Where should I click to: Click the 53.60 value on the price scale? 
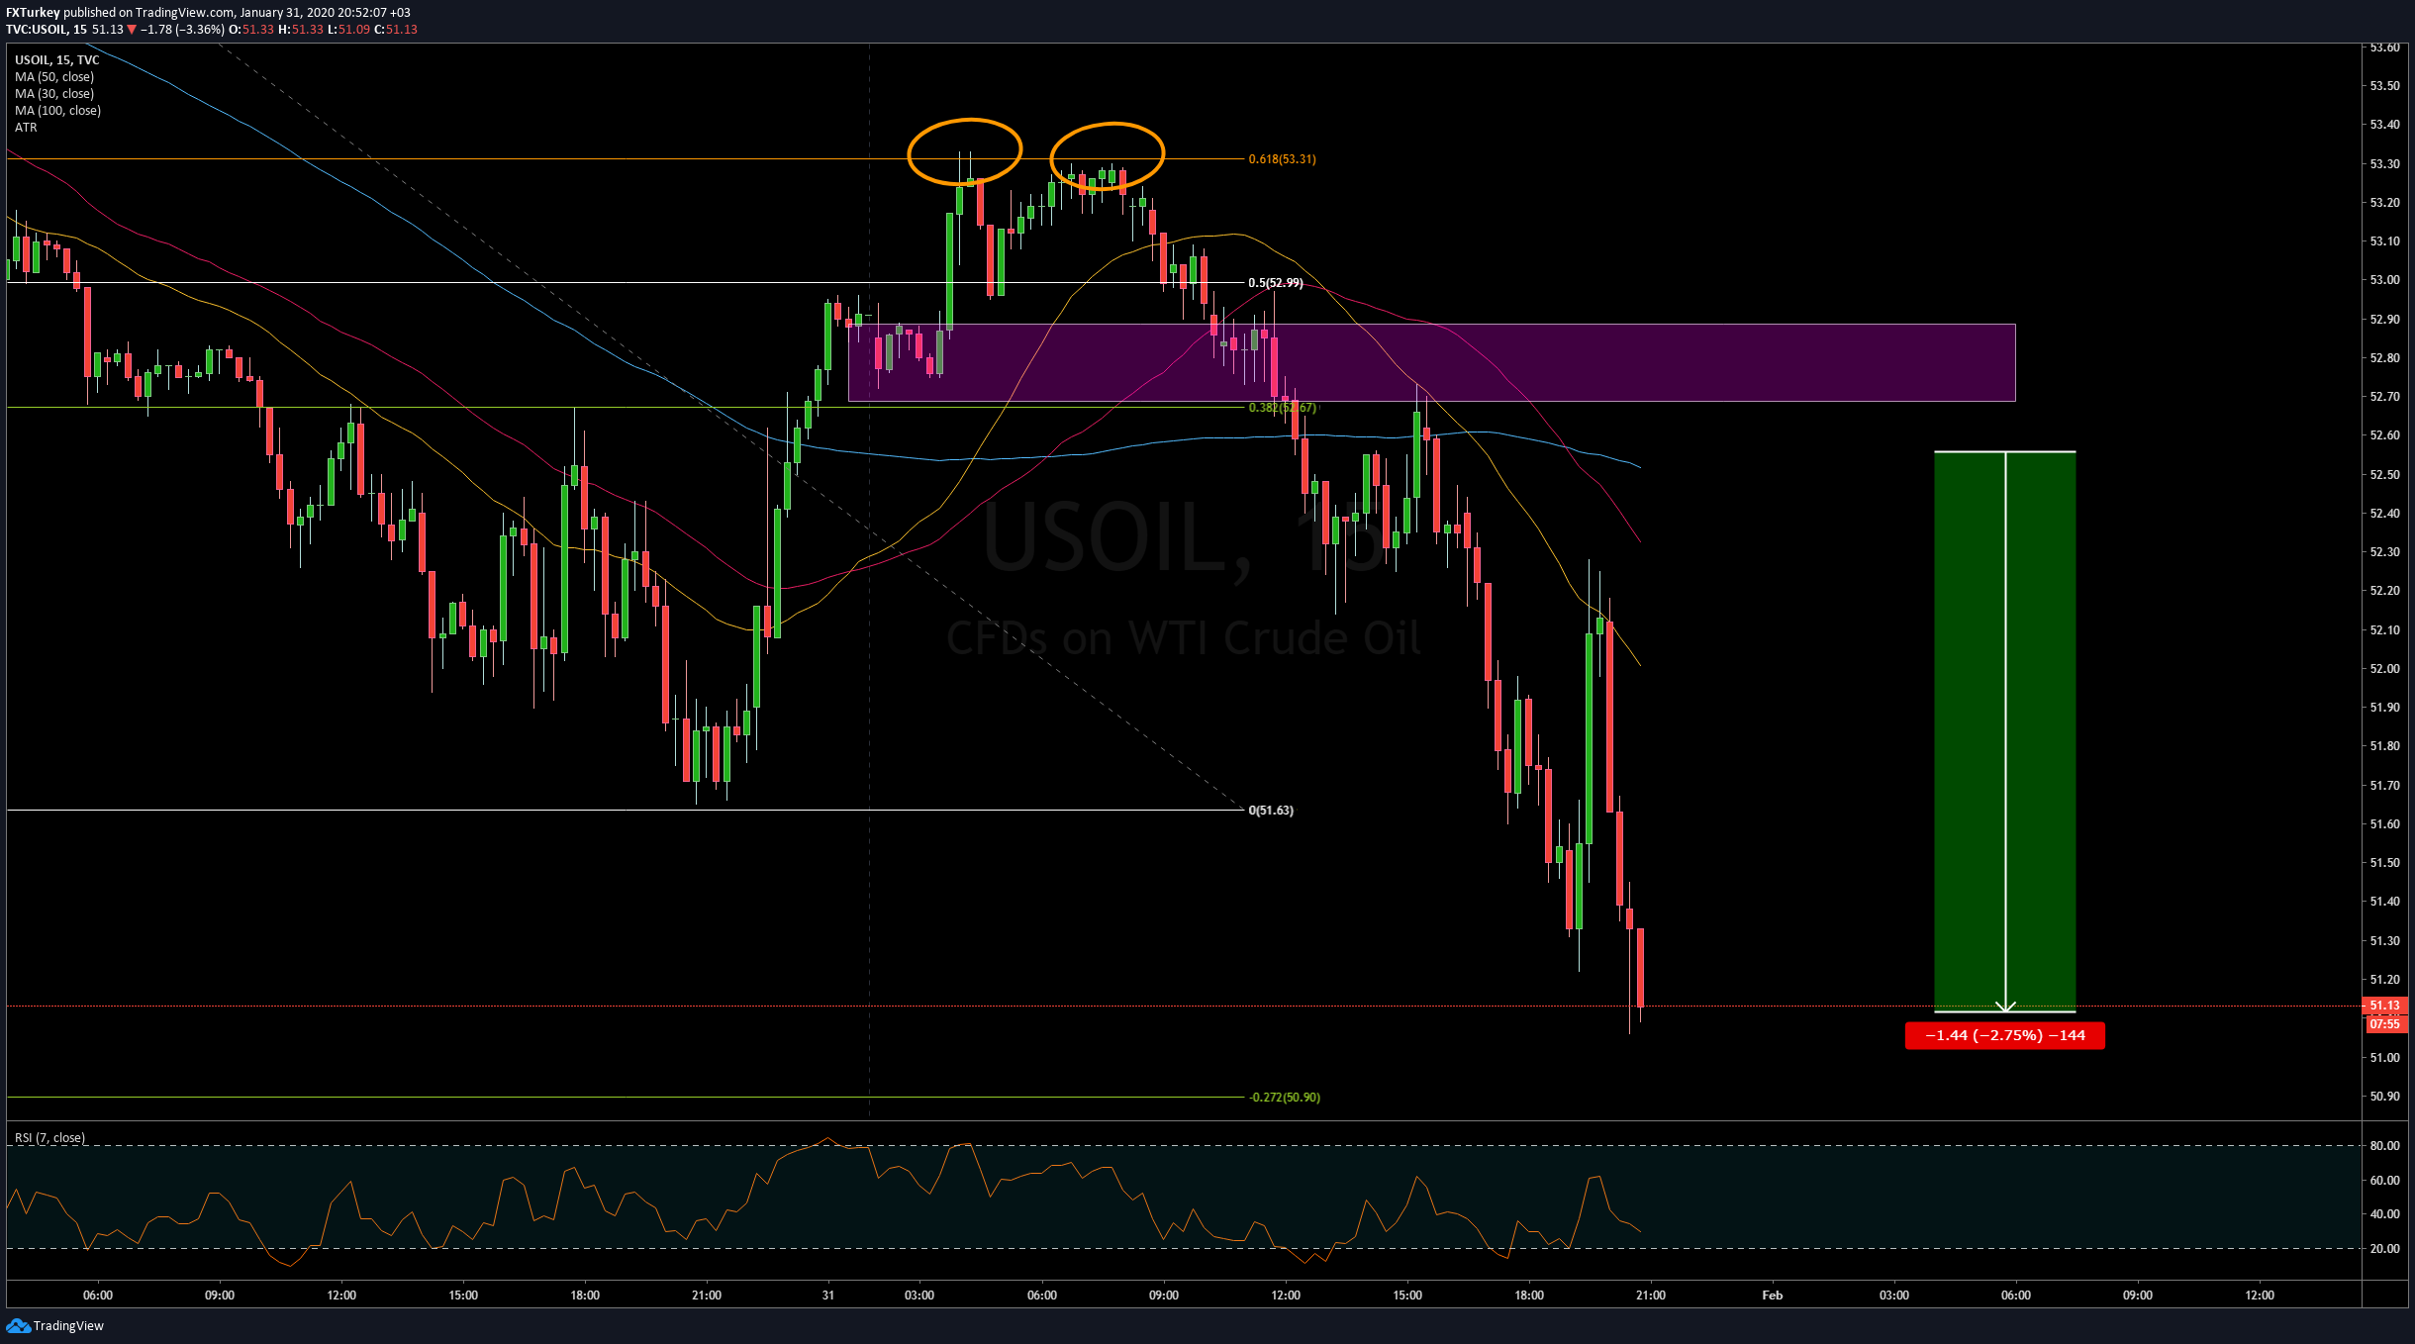(2384, 48)
